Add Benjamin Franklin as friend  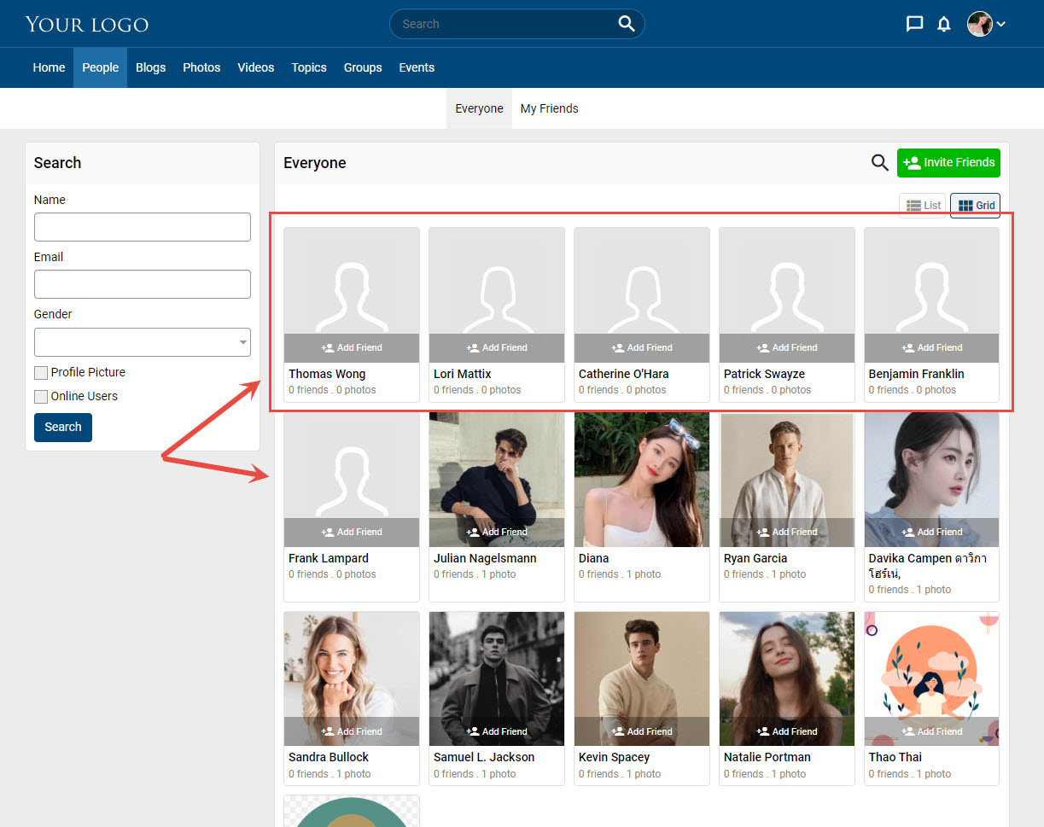click(932, 347)
